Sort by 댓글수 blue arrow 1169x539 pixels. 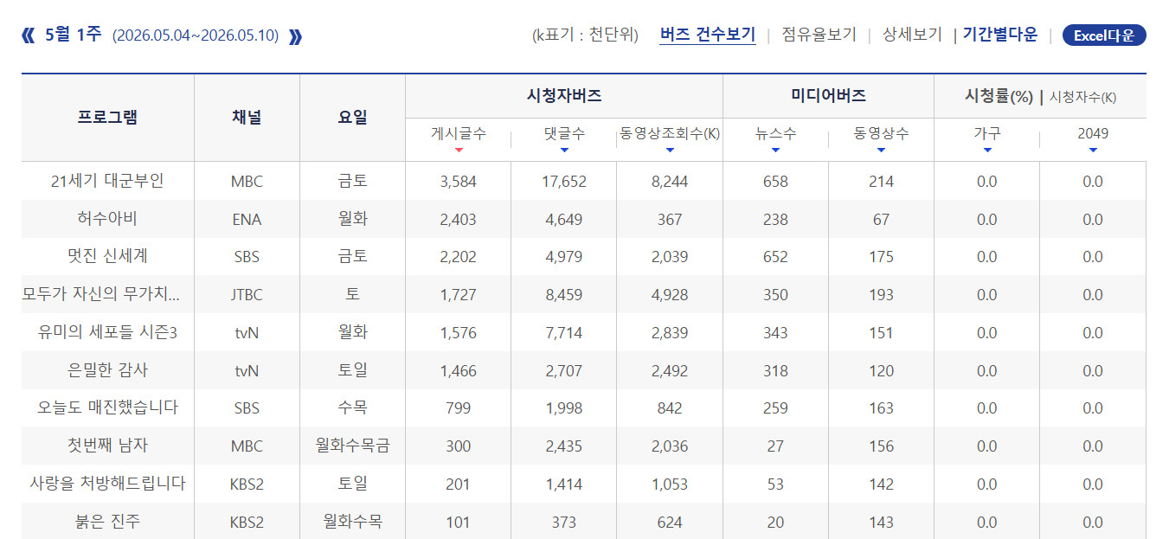click(x=564, y=151)
